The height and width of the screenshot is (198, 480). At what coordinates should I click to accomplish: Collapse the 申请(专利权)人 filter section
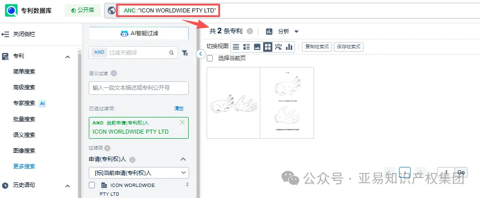click(x=183, y=159)
